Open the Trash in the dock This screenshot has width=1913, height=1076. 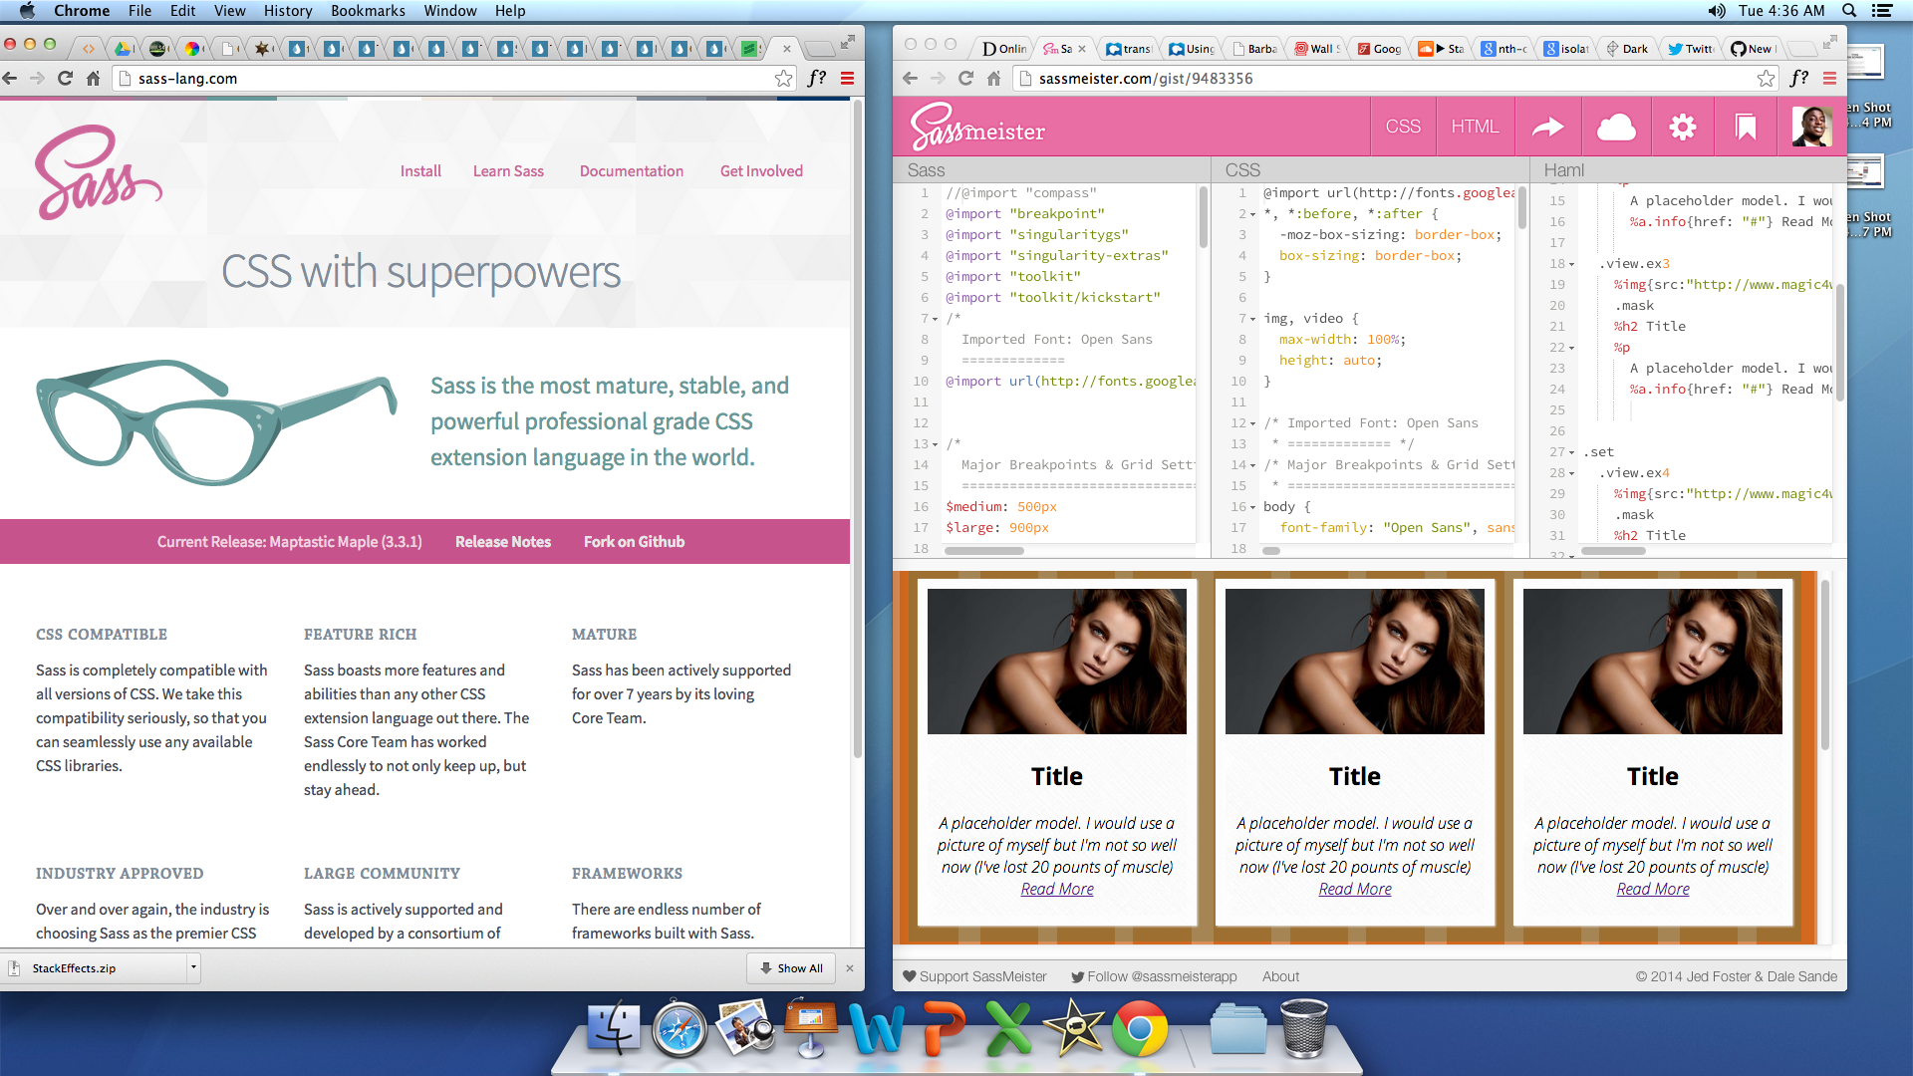point(1304,1028)
